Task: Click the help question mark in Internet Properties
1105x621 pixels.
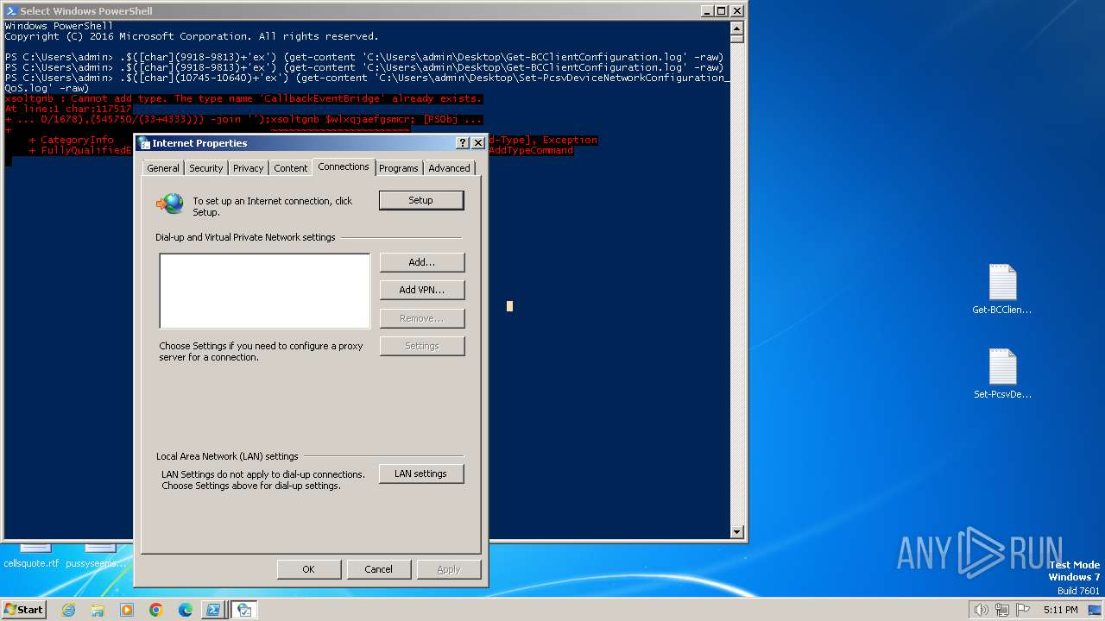Action: tap(463, 143)
